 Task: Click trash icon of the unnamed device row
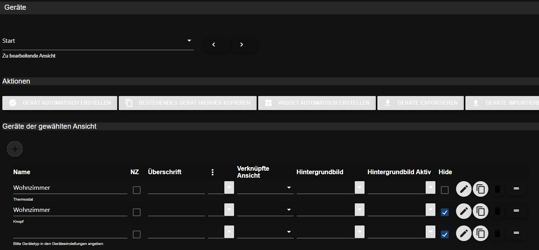click(x=497, y=234)
